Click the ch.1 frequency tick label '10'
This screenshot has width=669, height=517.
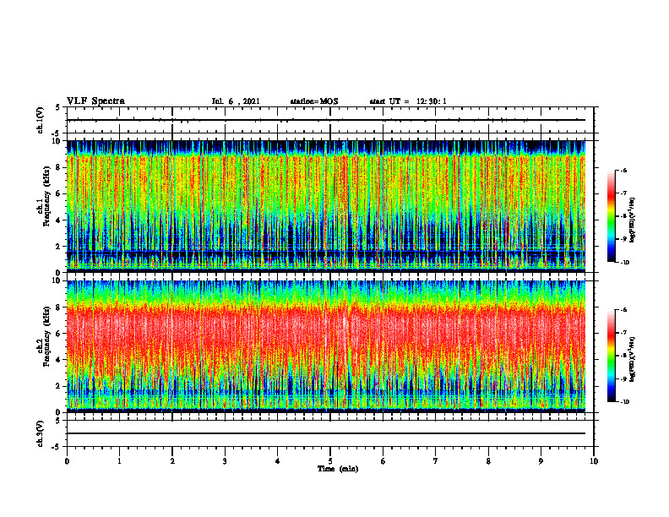(x=57, y=141)
